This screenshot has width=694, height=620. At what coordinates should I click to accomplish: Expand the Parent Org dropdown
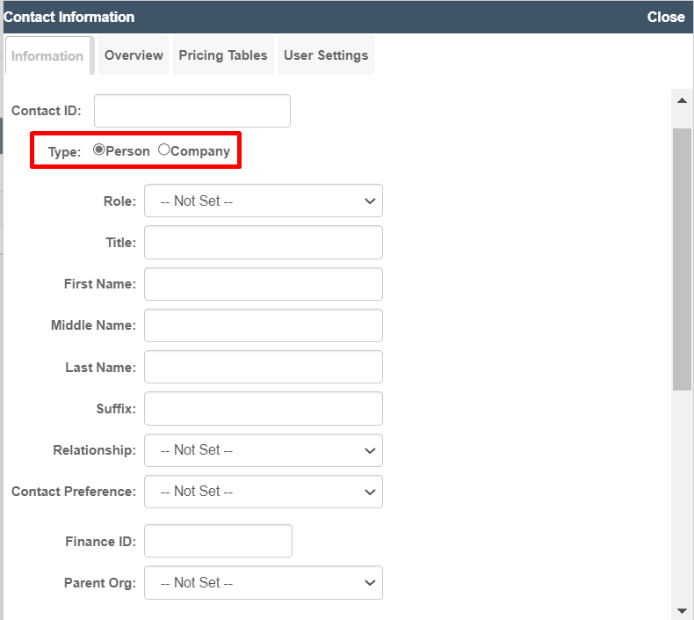pos(264,583)
